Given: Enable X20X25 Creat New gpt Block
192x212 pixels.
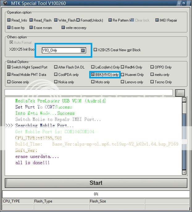Looking at the screenshot, I should [95, 50].
